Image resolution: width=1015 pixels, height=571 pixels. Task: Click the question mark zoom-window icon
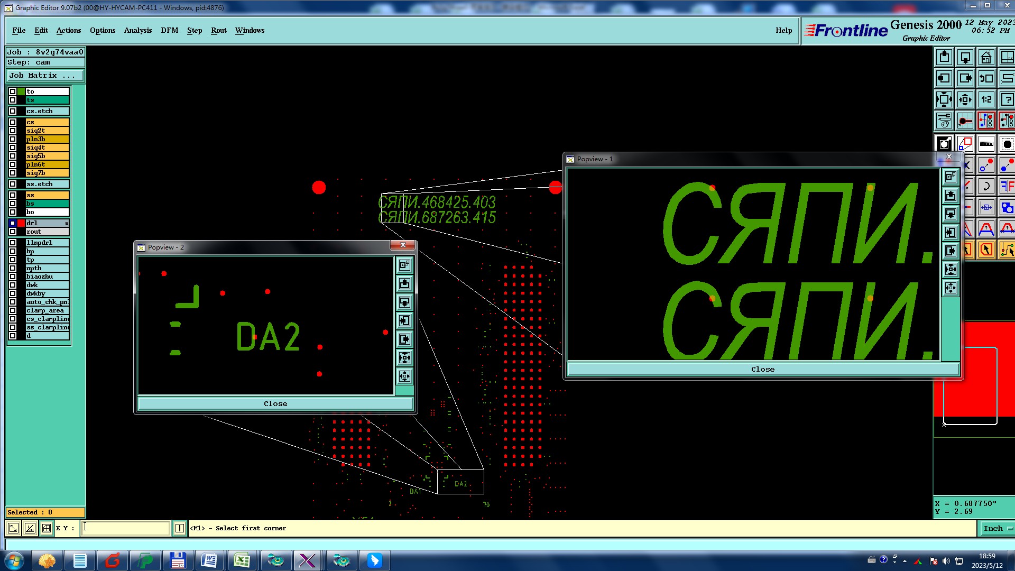click(1007, 99)
